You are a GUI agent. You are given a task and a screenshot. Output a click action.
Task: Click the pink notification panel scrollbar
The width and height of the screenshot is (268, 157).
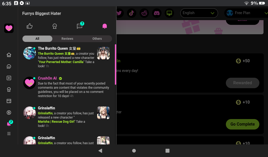(x=115, y=65)
